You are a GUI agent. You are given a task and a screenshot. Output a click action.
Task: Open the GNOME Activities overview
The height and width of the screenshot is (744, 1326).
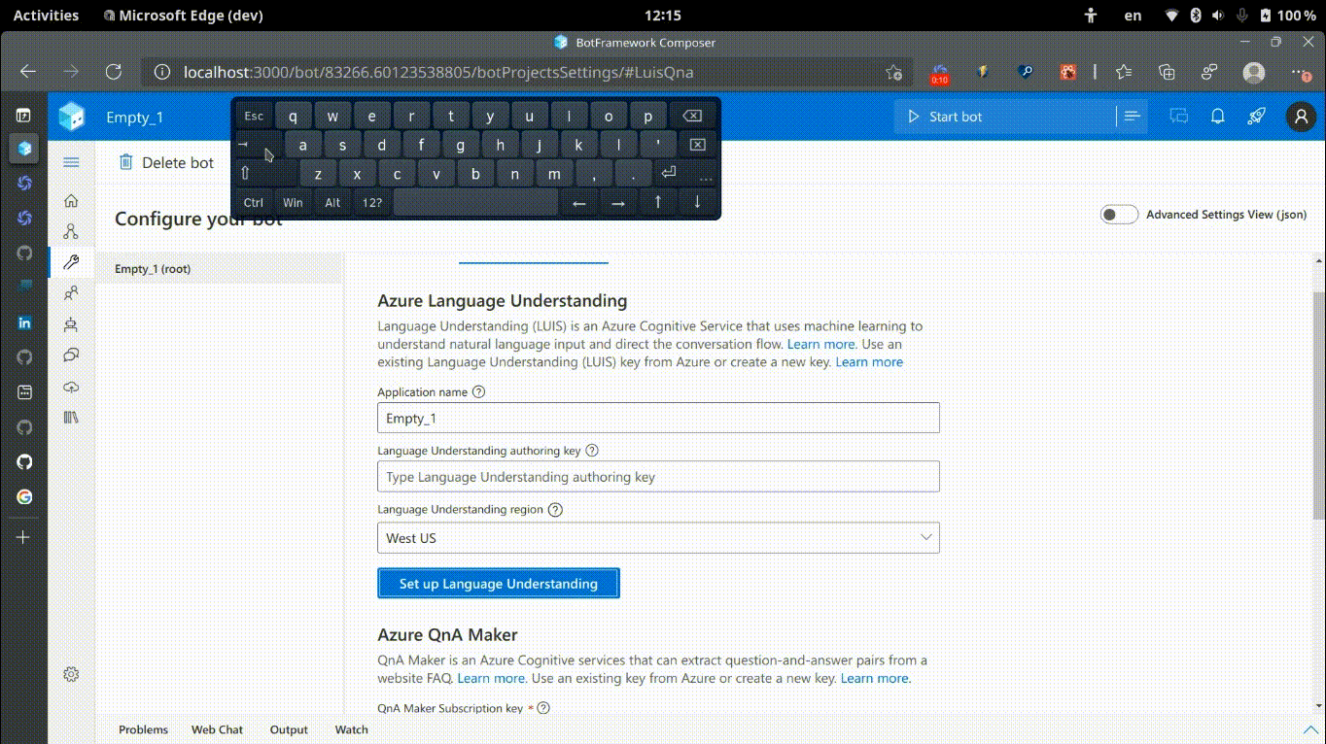pyautogui.click(x=46, y=16)
